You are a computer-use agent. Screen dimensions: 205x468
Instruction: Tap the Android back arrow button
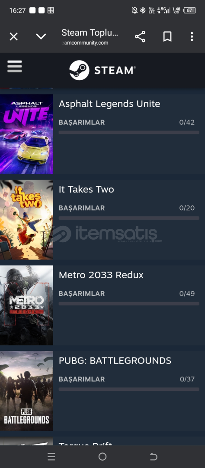154,456
